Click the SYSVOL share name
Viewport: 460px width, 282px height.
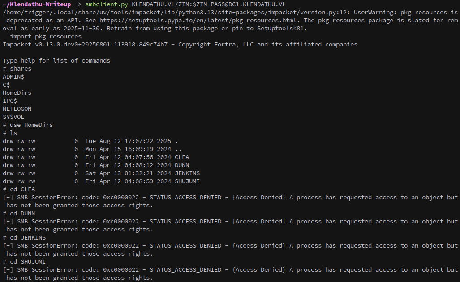tap(13, 117)
